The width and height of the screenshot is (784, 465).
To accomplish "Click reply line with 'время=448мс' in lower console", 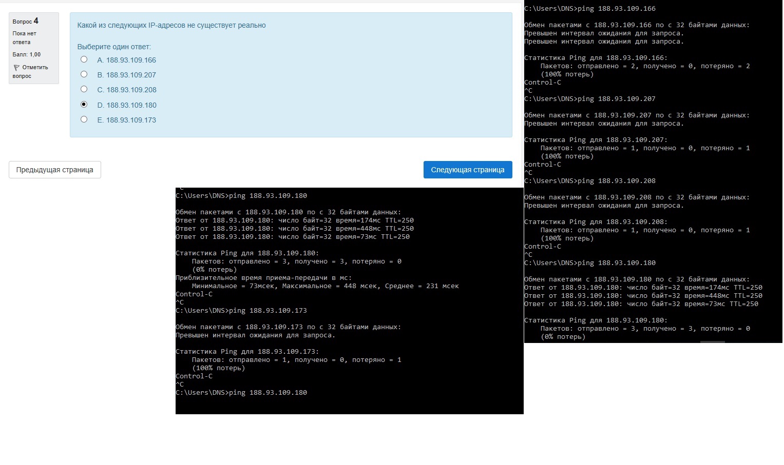I will point(295,229).
